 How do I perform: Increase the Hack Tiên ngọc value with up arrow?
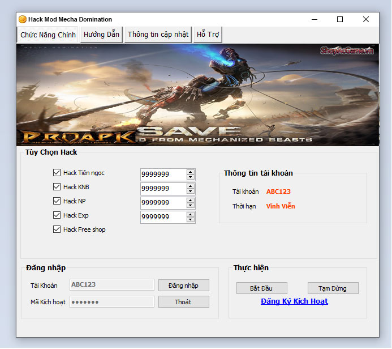[x=191, y=172]
